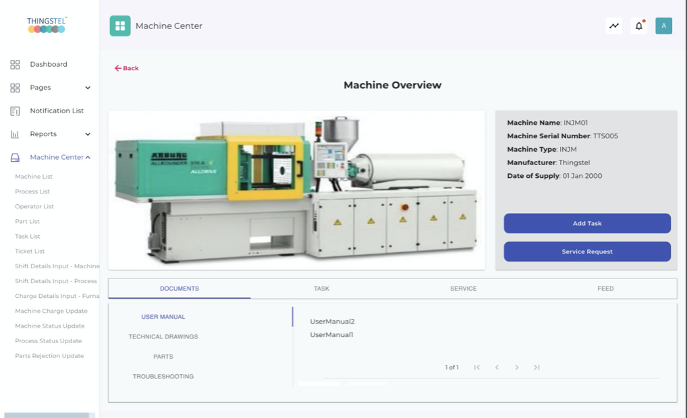Image resolution: width=687 pixels, height=418 pixels.
Task: Expand the Pages menu chevron
Action: point(88,88)
